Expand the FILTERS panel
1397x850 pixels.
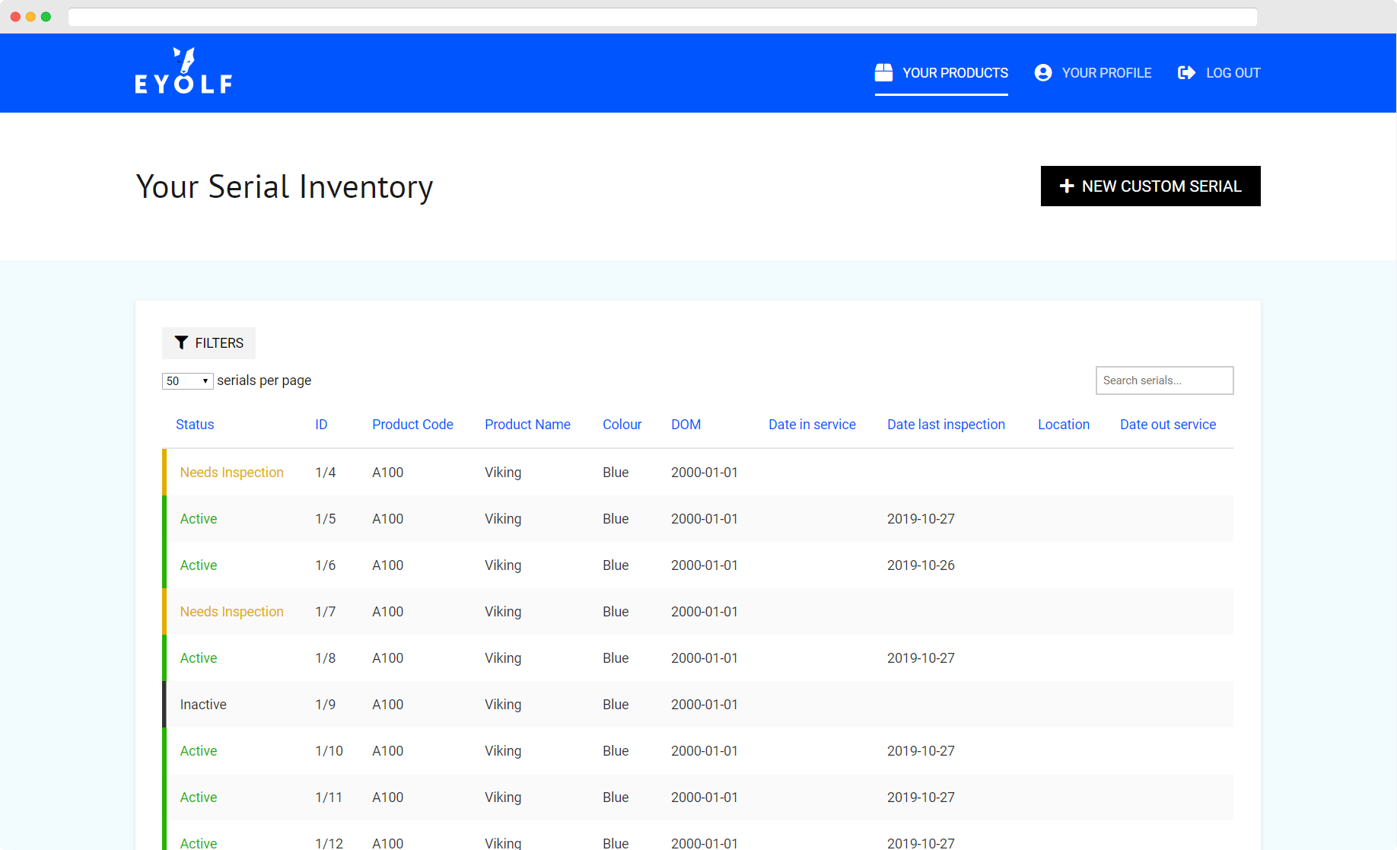click(x=208, y=342)
